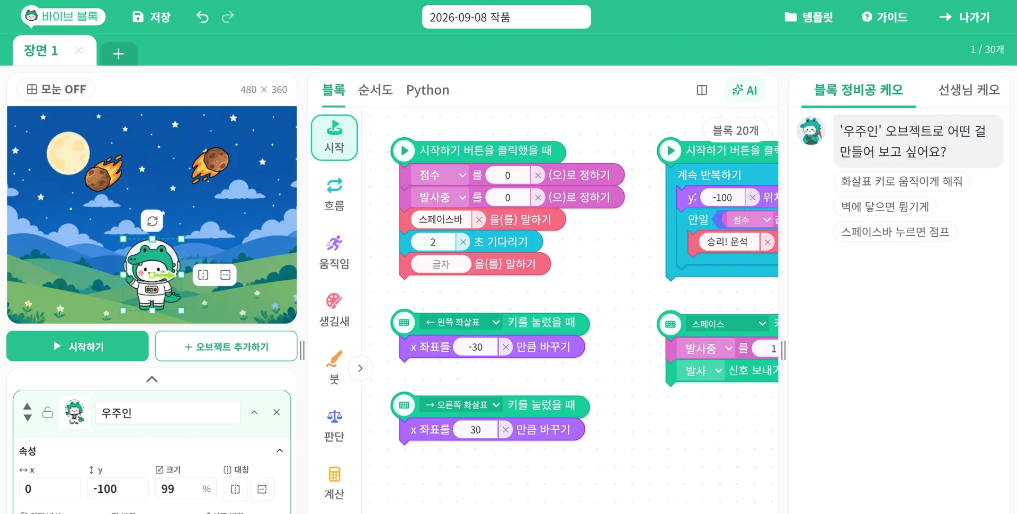Click the 저장 save button

pyautogui.click(x=151, y=17)
